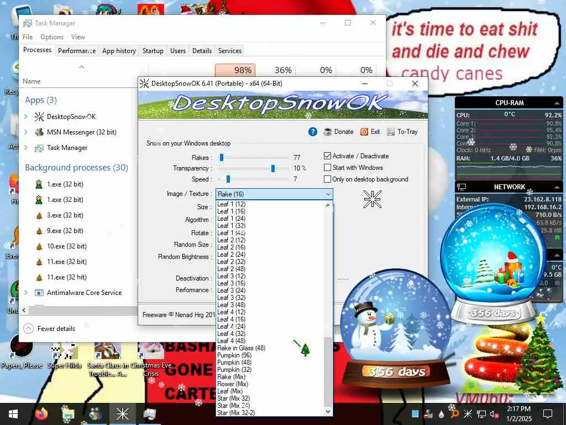
Task: Open File Explorer from the taskbar
Action: pos(68,414)
